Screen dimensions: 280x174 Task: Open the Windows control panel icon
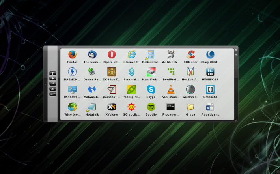click(72, 89)
